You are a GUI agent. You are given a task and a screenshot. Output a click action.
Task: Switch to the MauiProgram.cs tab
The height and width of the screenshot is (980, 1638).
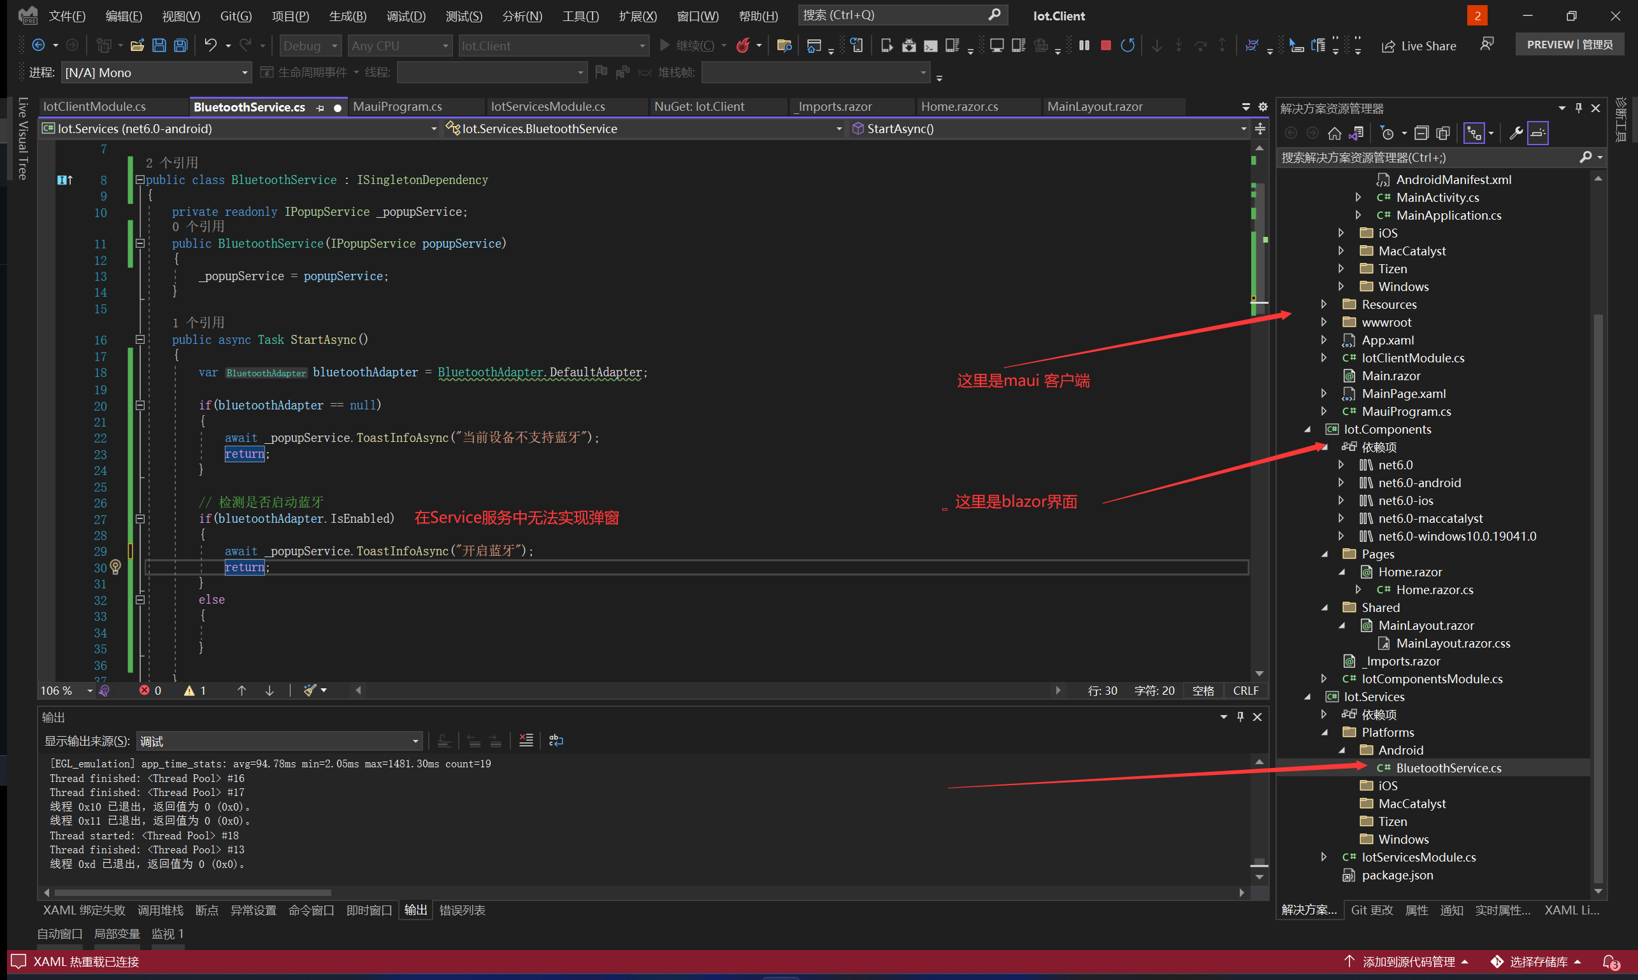click(x=397, y=107)
